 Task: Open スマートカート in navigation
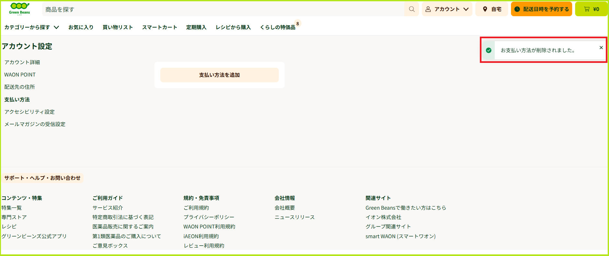pyautogui.click(x=160, y=27)
